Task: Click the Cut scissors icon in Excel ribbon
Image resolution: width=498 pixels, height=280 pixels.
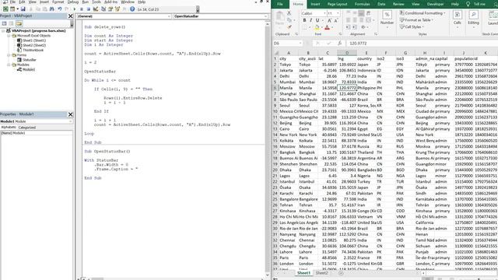Action: click(289, 13)
